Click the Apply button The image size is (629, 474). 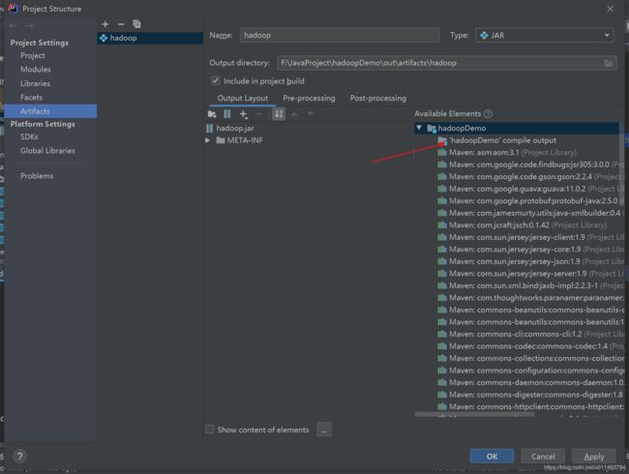(x=594, y=457)
